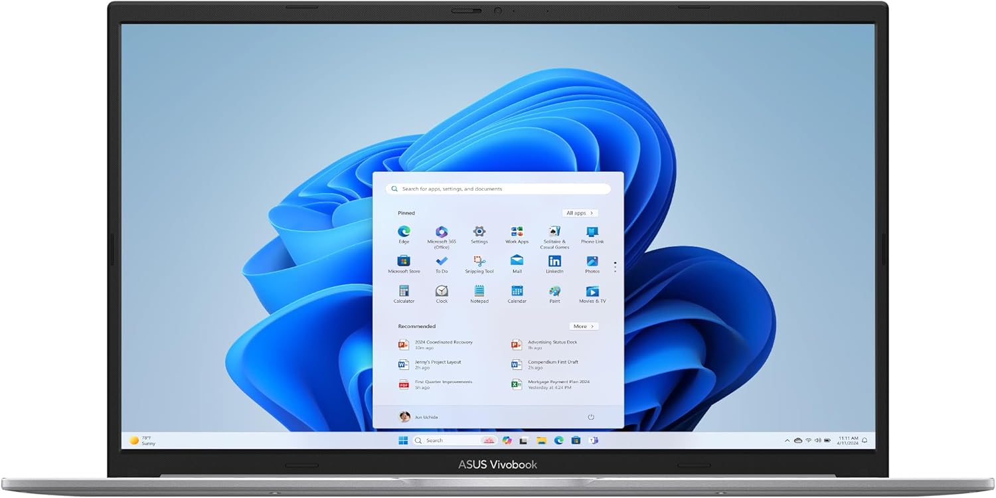
Task: Expand the All apps list
Action: (580, 213)
